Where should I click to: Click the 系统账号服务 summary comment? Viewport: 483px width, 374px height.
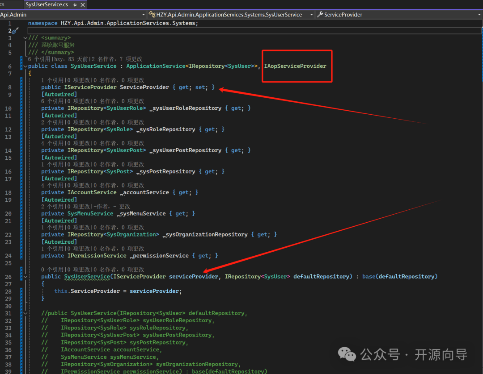(58, 45)
